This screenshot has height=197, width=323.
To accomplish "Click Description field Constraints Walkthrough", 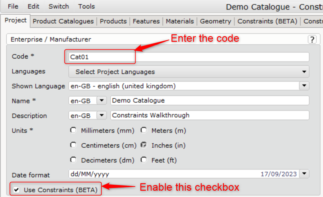I will 210,115.
